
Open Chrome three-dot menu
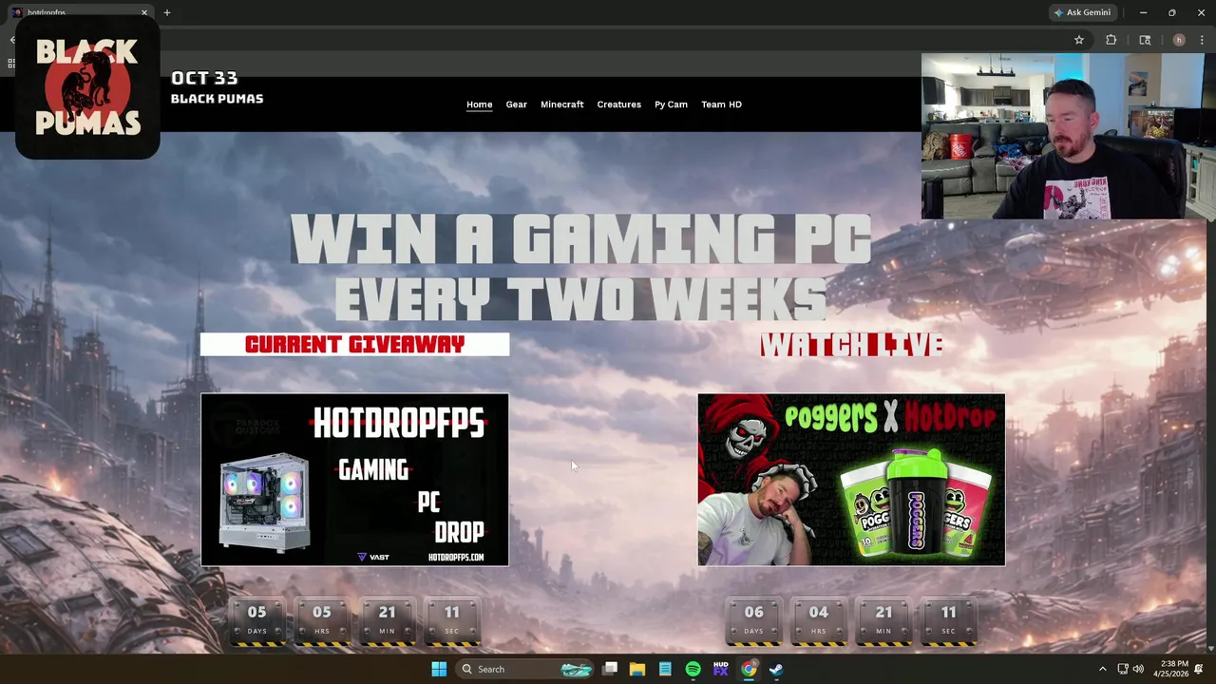1202,40
